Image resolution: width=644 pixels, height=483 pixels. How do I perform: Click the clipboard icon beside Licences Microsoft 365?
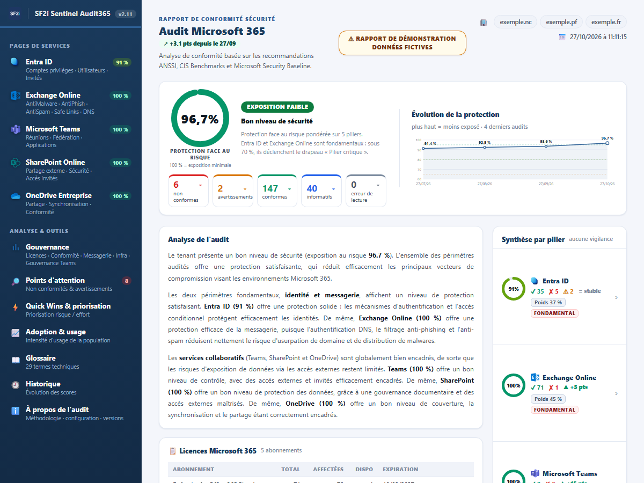pos(173,451)
